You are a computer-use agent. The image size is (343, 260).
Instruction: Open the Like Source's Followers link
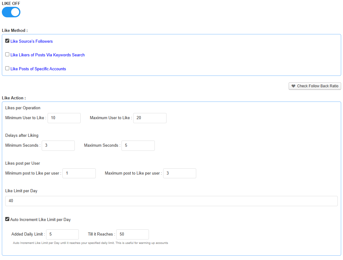coord(32,41)
